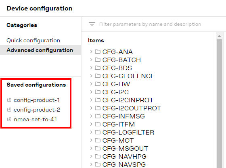Select the Advanced configuration category
Image resolution: width=226 pixels, height=168 pixels.
[x=40, y=50]
